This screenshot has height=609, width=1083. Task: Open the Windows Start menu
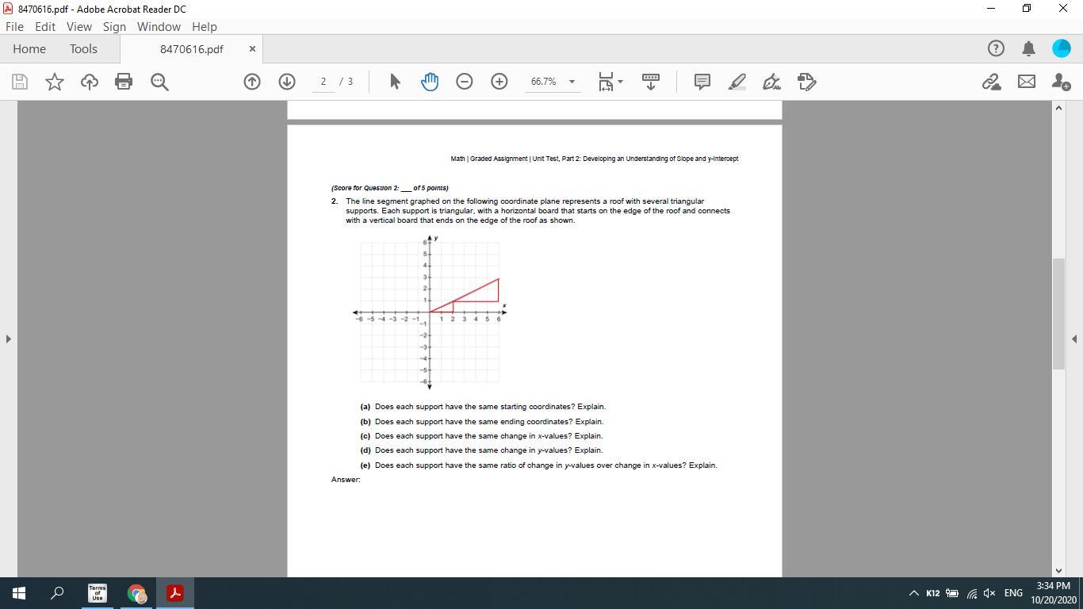[19, 593]
